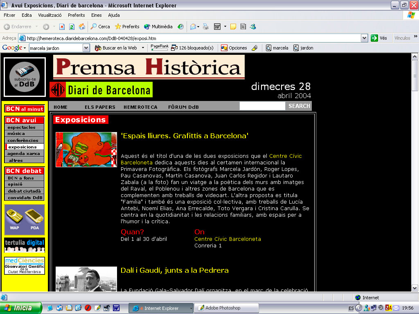The height and width of the screenshot is (314, 419).
Task: Open the Mail options dropdown arrow
Action: [198, 27]
